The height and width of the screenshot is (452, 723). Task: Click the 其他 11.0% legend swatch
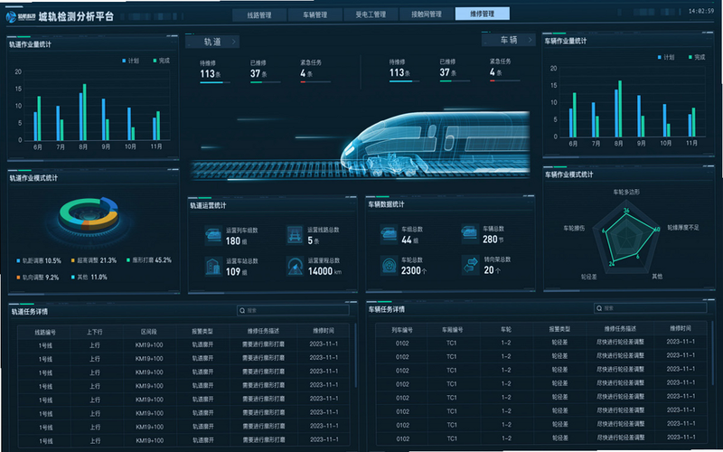point(73,278)
